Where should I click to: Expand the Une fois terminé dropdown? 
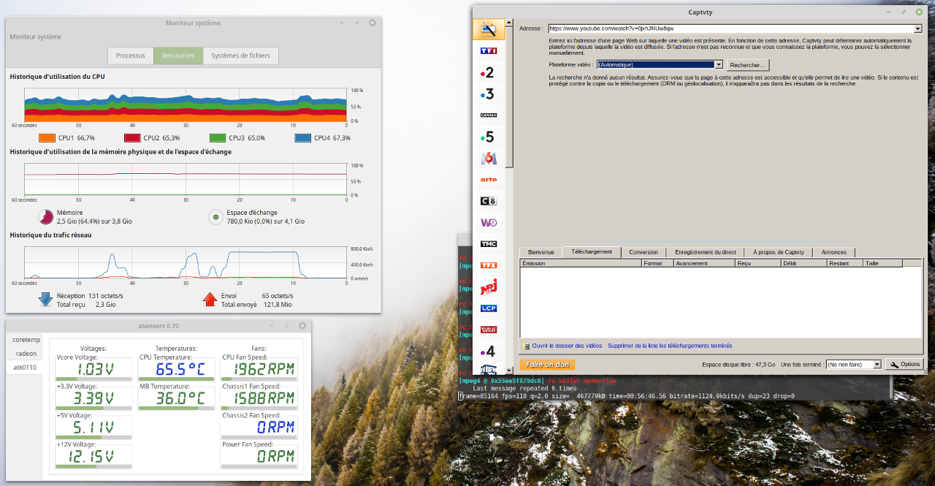(x=877, y=365)
